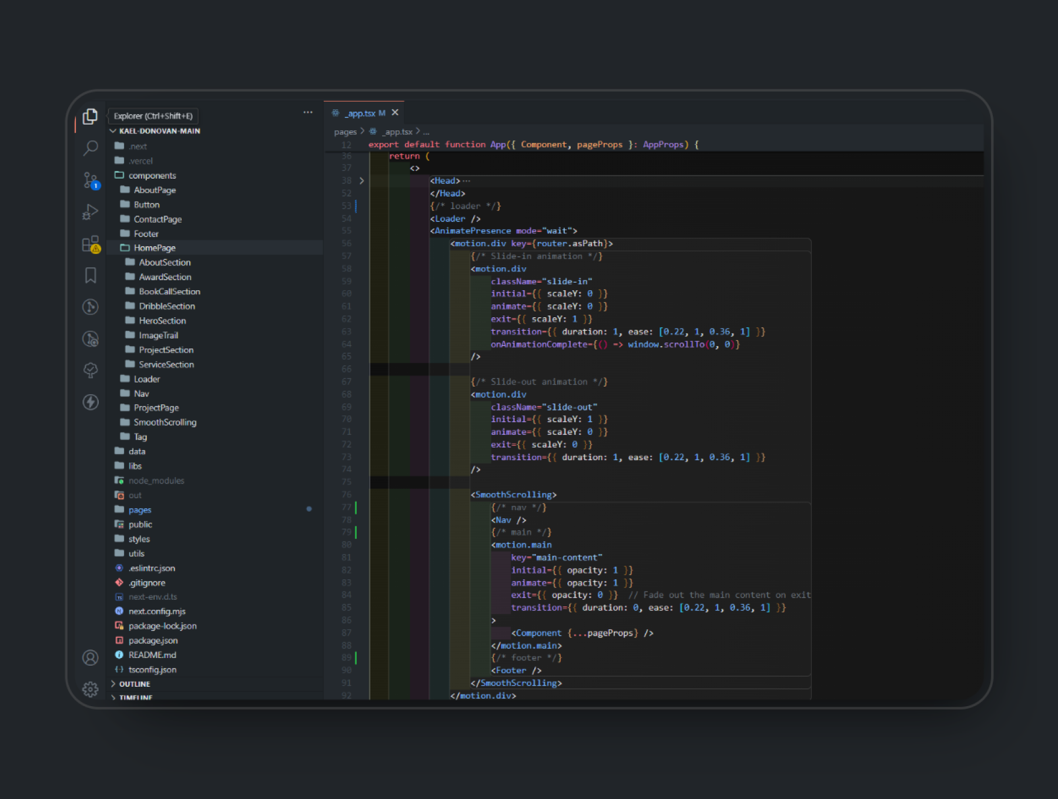This screenshot has height=799, width=1058.
Task: Unfold the collapsed Head tag at line 38
Action: pos(361,181)
